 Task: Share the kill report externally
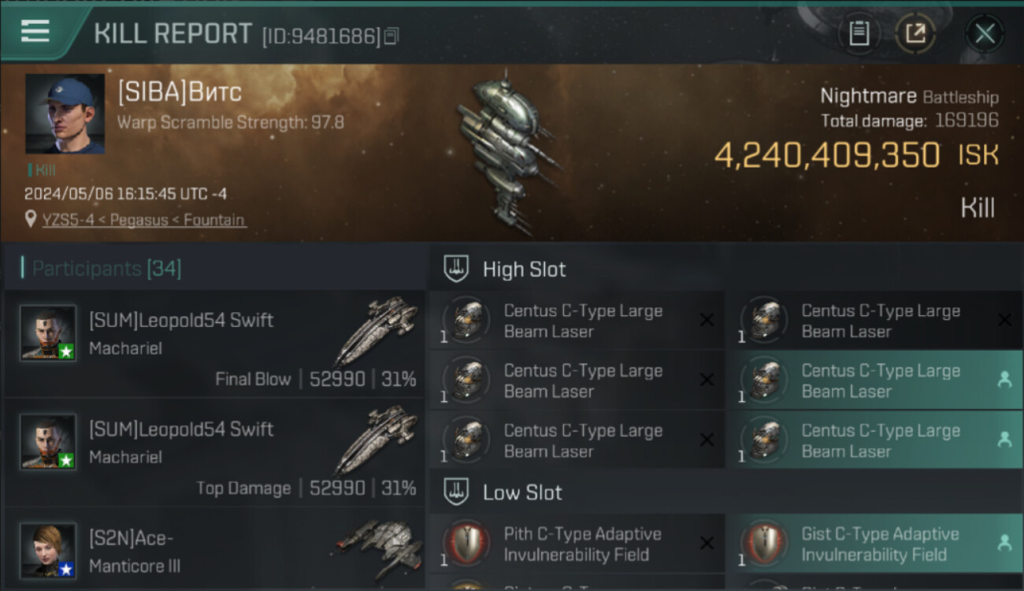915,34
